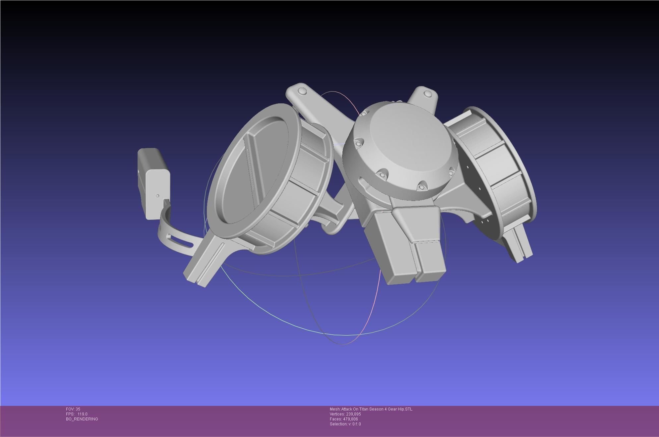The height and width of the screenshot is (437, 659).
Task: Click the Selection: v: 0 f: 0 text
Action: coord(345,424)
